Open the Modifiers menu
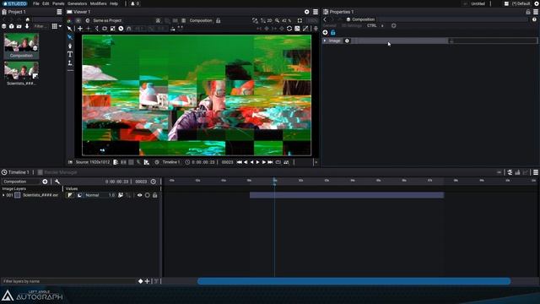540x304 pixels. [x=98, y=3]
